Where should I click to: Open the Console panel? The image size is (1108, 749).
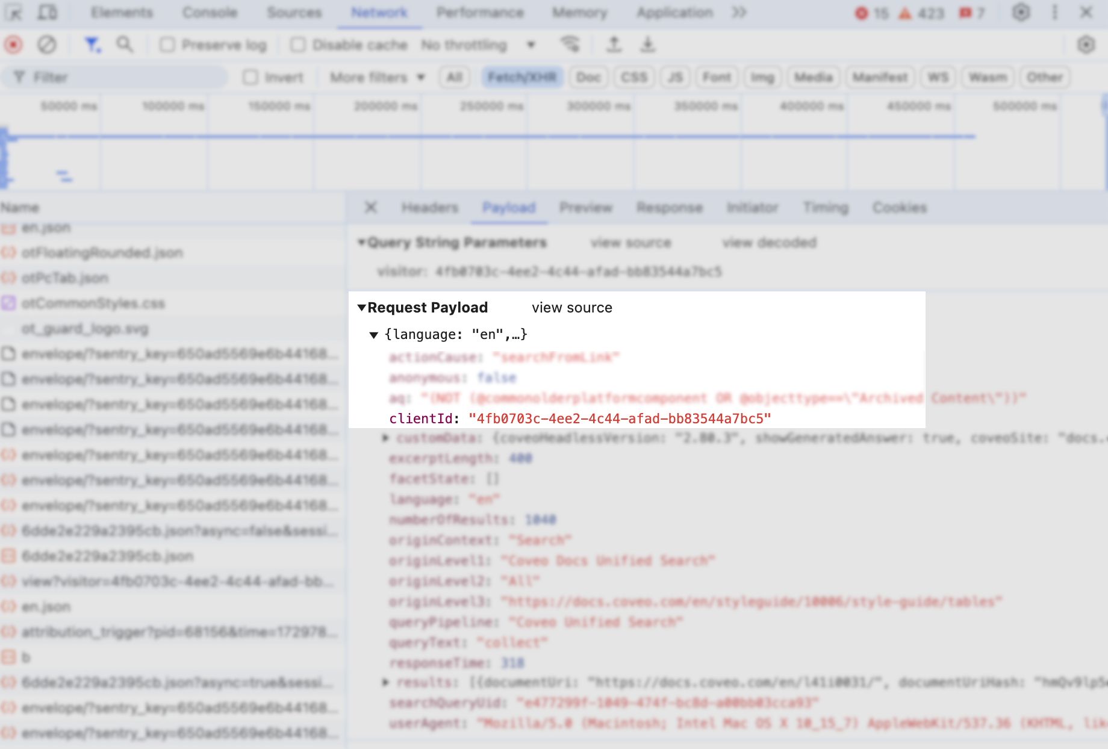click(x=210, y=12)
